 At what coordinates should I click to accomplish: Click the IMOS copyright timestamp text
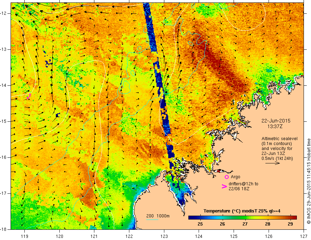coord(309,181)
